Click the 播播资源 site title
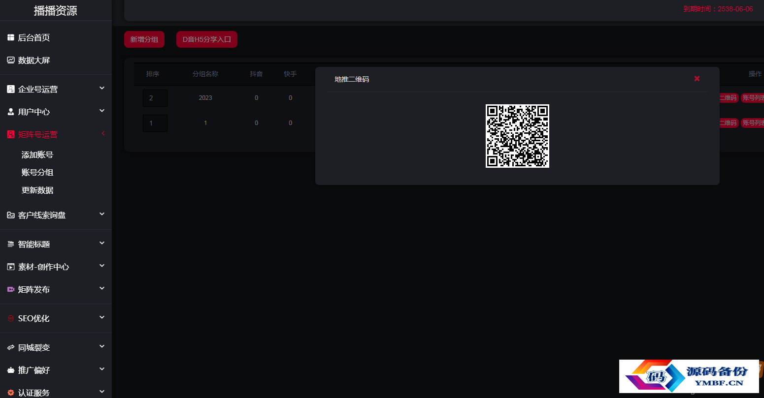 coord(56,10)
